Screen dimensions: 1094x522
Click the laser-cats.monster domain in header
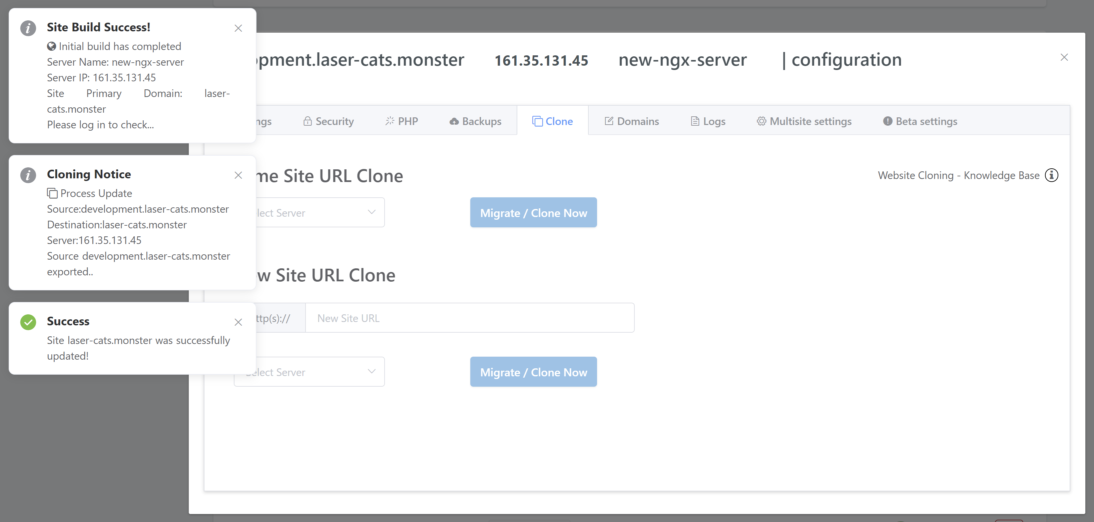[360, 60]
